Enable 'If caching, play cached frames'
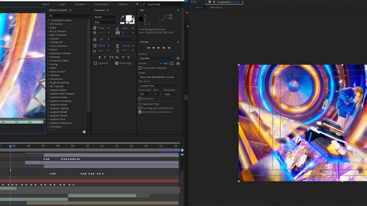Image resolution: width=367 pixels, height=206 pixels. pyautogui.click(x=140, y=108)
